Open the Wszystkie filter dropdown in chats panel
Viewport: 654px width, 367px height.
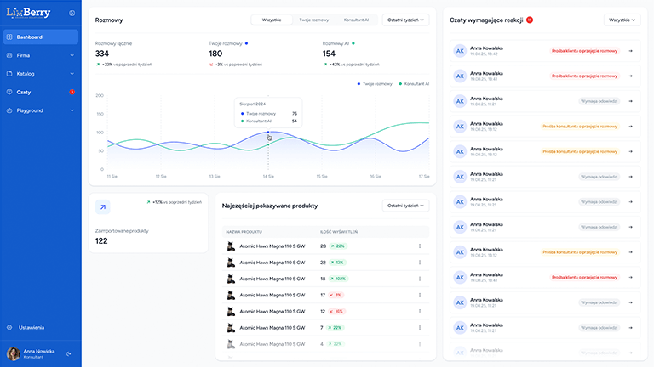tap(622, 19)
